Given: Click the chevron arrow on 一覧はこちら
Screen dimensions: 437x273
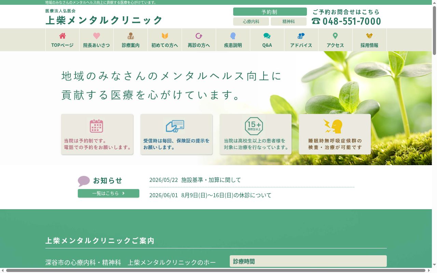Looking at the screenshot, I should 123,193.
